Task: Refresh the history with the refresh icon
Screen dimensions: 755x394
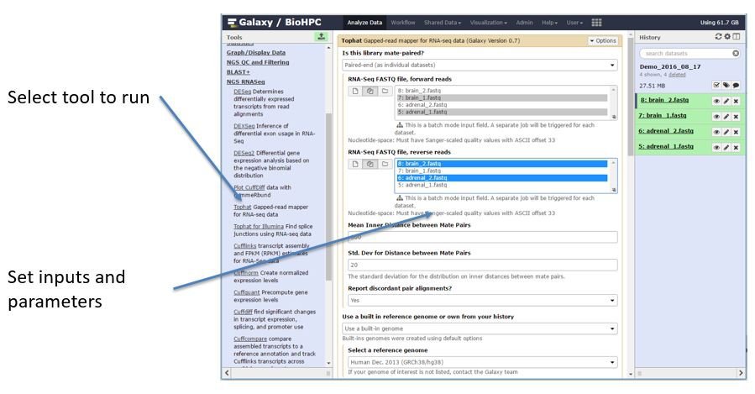Action: point(718,37)
